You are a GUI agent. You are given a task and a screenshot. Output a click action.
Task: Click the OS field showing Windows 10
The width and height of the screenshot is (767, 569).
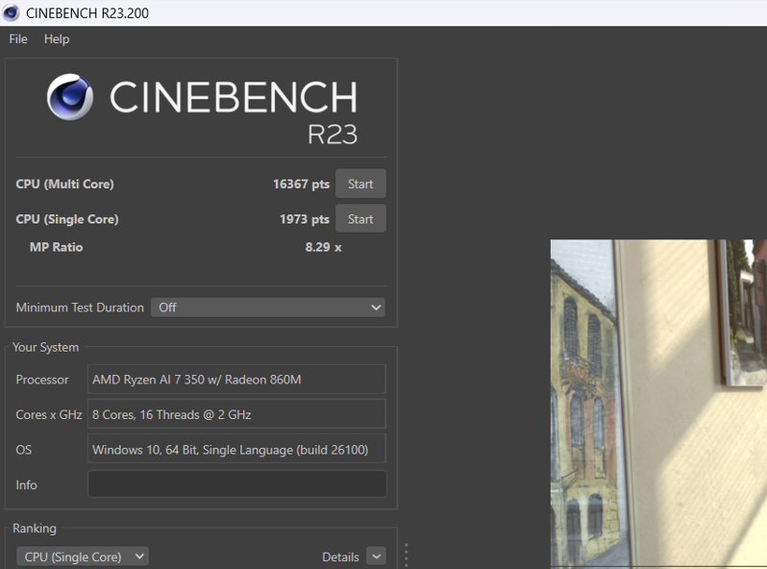(236, 450)
